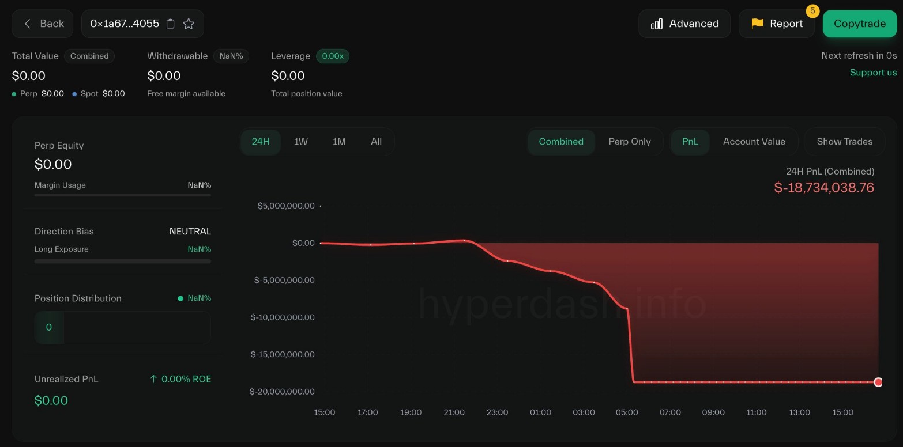Image resolution: width=903 pixels, height=447 pixels.
Task: Select Account Value chart view
Action: click(754, 141)
